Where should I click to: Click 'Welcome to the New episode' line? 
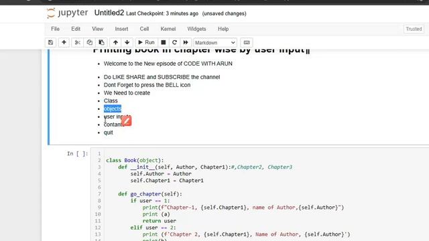[168, 64]
